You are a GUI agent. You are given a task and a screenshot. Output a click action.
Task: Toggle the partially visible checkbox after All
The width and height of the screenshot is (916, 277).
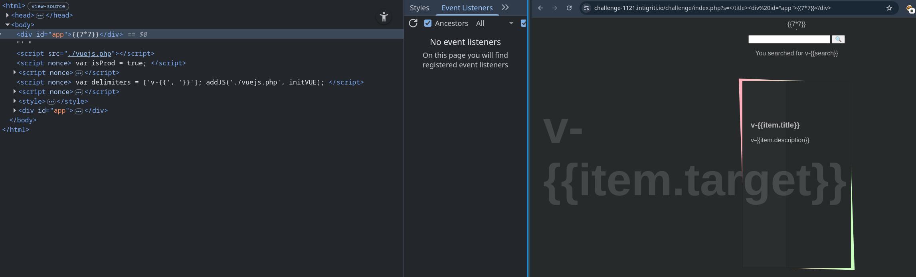tap(523, 24)
